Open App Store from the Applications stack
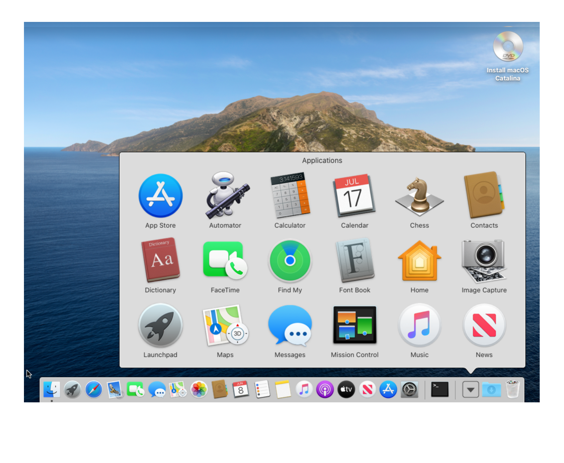Image resolution: width=564 pixels, height=463 pixels. point(161,196)
